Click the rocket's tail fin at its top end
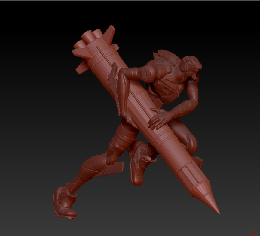This screenshot has height=236, width=260. click(x=109, y=35)
